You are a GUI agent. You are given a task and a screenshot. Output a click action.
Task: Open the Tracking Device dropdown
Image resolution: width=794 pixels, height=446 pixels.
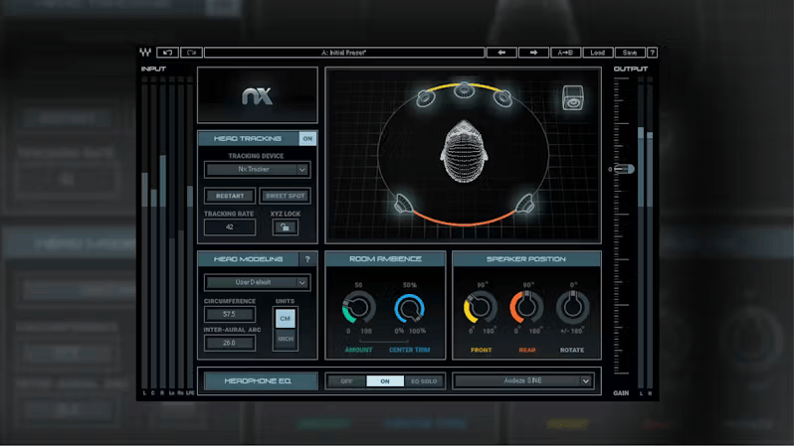tap(258, 170)
